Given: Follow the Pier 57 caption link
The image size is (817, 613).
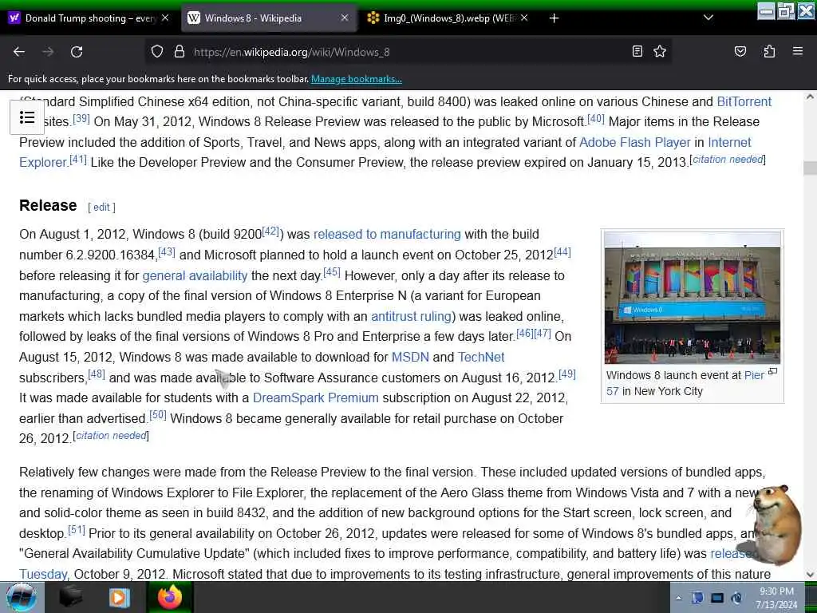Looking at the screenshot, I should pyautogui.click(x=754, y=375).
